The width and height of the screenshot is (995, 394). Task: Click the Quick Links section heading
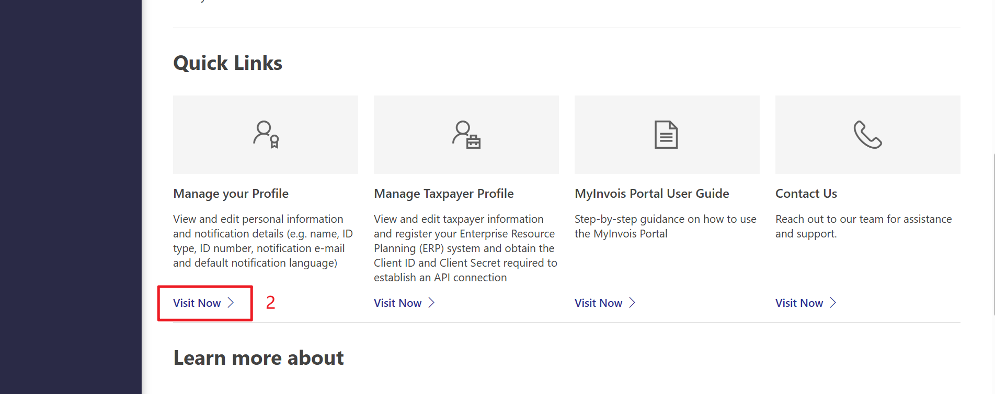tap(227, 63)
